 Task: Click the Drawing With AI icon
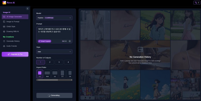[4, 31]
